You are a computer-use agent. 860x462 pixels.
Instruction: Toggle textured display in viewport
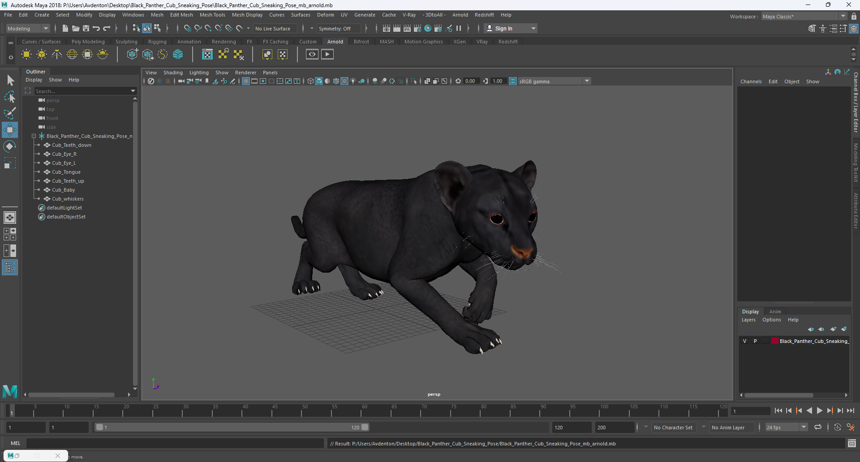(x=344, y=81)
